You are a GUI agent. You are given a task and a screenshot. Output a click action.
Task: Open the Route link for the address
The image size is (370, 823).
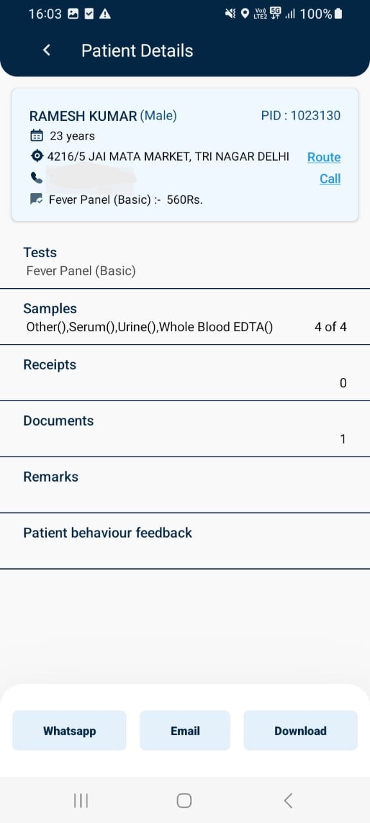tap(324, 157)
